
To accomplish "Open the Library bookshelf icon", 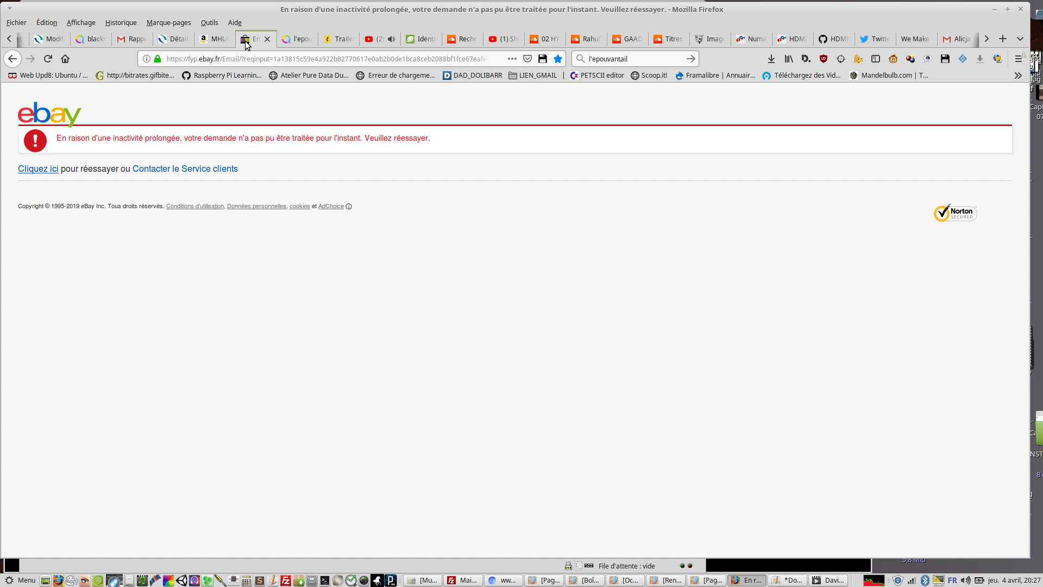I will 789,59.
